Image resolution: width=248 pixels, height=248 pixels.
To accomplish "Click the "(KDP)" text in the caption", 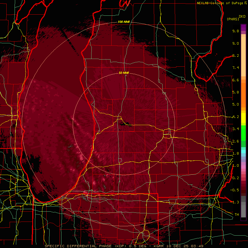I will 120,246.
